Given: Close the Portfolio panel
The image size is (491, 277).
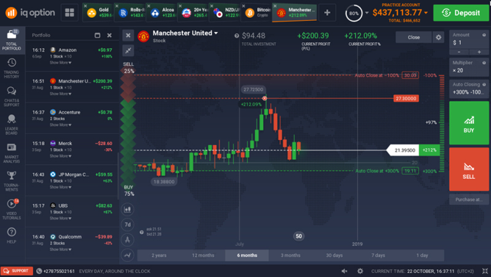Looking at the screenshot, I should click(109, 35).
